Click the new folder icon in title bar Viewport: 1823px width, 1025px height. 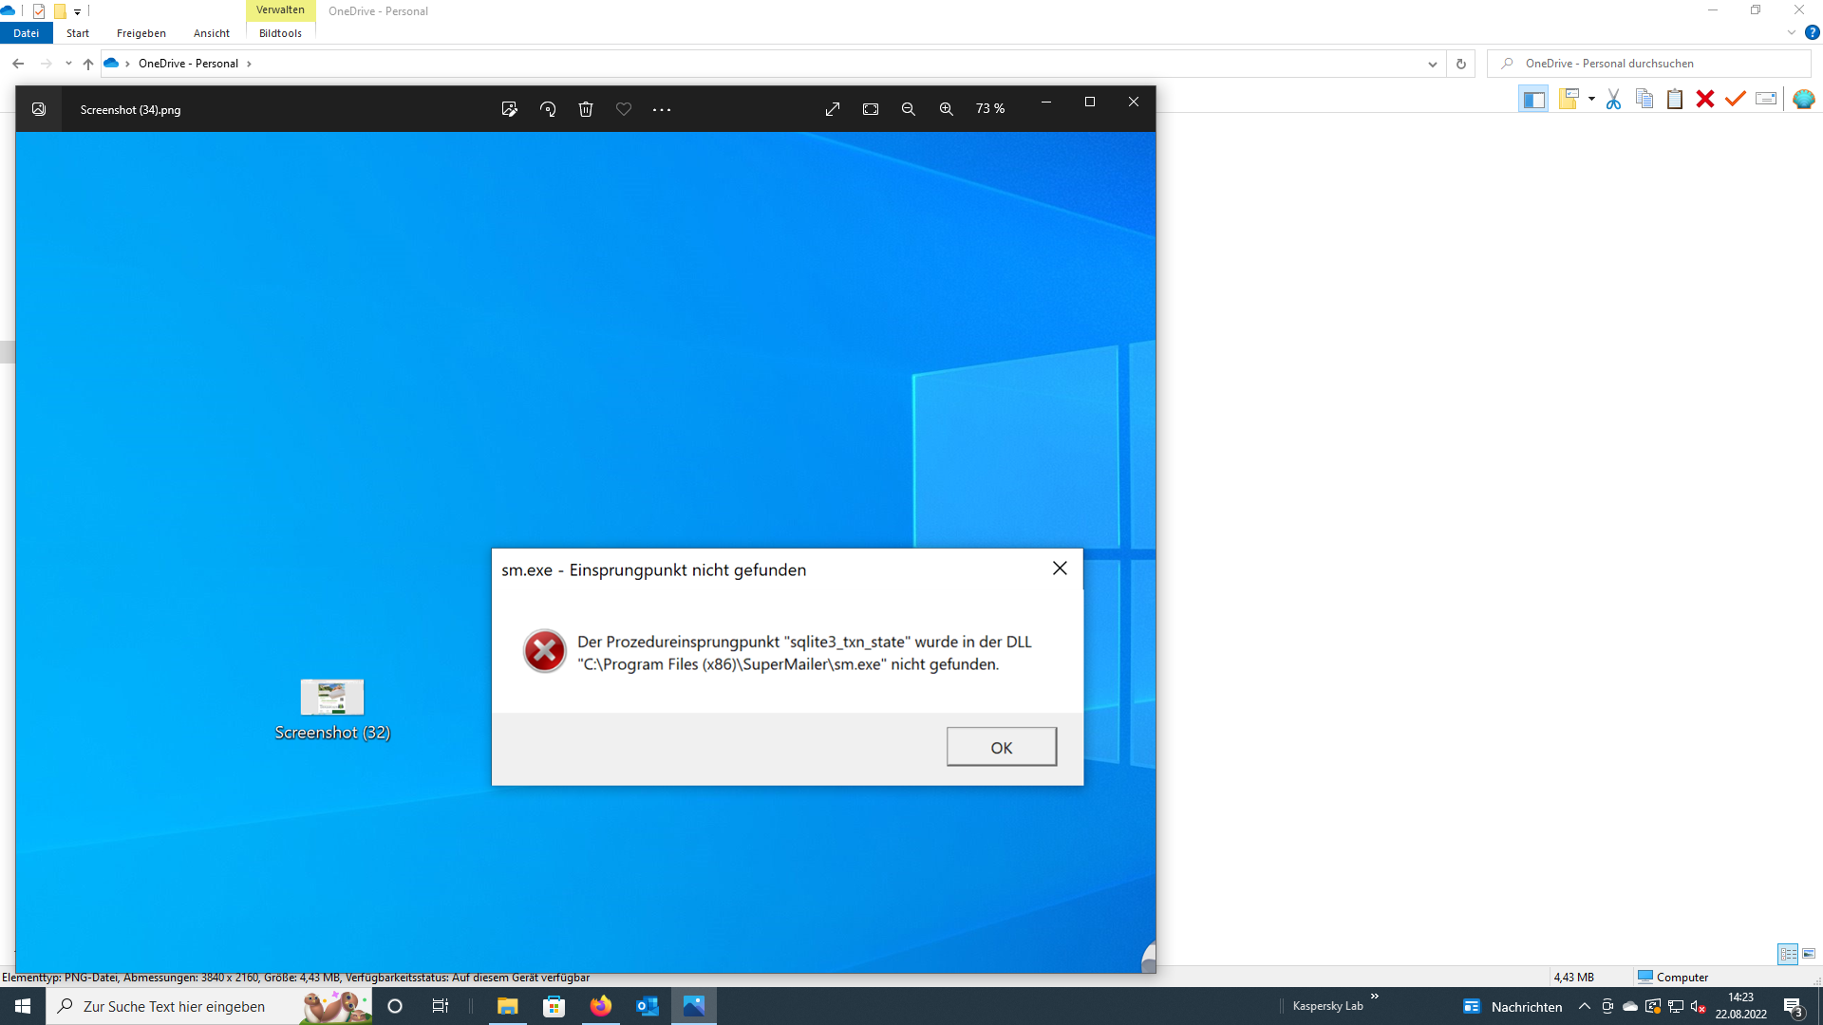coord(59,11)
